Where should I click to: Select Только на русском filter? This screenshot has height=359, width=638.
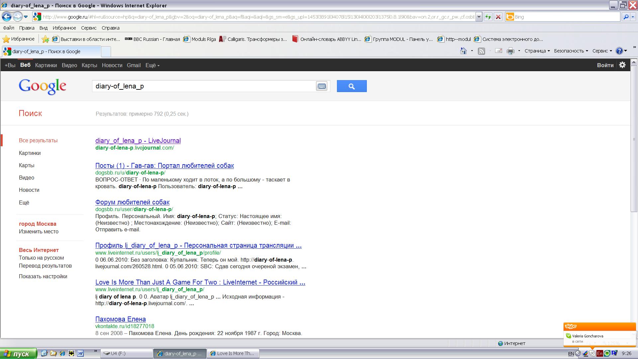[x=41, y=258]
